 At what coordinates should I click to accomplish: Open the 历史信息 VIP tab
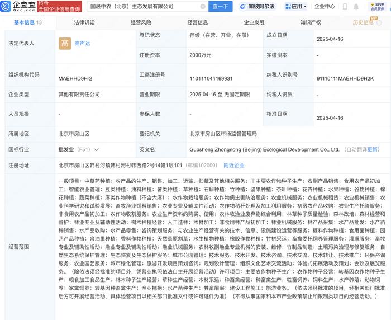(363, 22)
